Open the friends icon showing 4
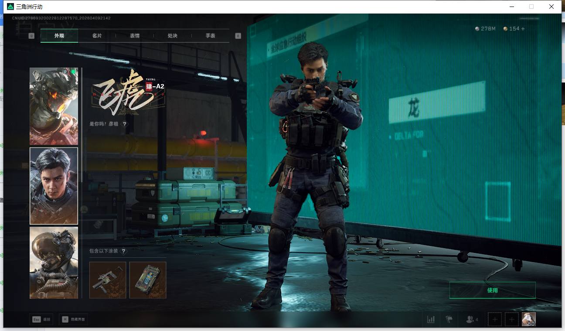This screenshot has width=565, height=331. click(x=472, y=319)
